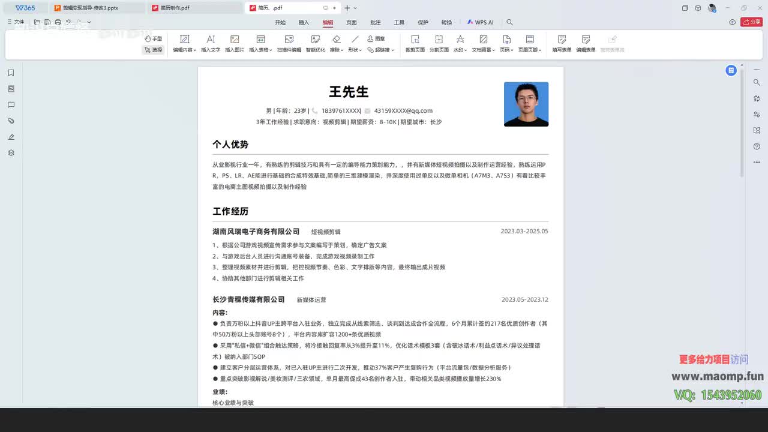Click the 插入图片 insert picture tool
This screenshot has width=768, height=432.
(235, 44)
